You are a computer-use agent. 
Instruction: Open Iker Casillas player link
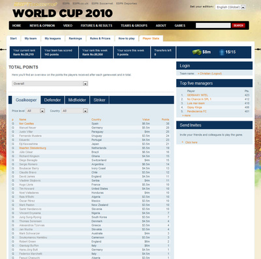coord(27,123)
